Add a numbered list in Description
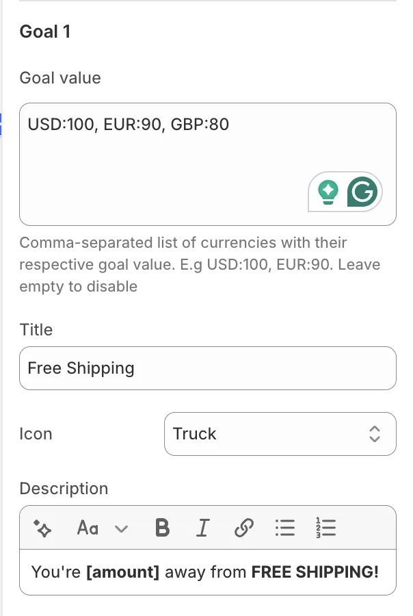Image resolution: width=413 pixels, height=616 pixels. point(326,528)
